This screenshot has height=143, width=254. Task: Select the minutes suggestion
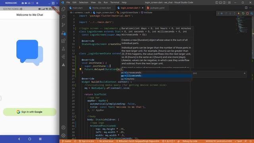point(156,79)
